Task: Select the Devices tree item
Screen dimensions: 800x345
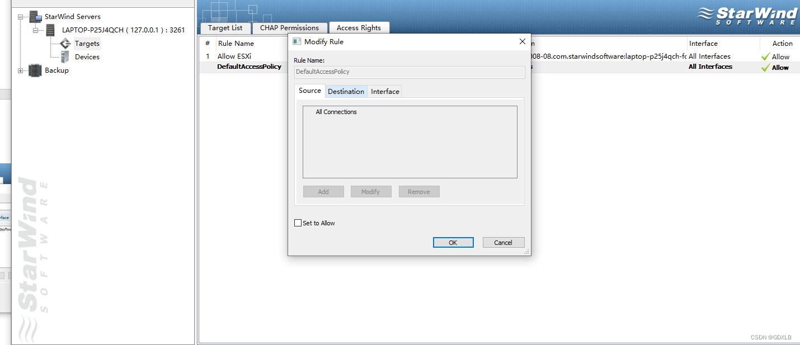Action: tap(87, 57)
